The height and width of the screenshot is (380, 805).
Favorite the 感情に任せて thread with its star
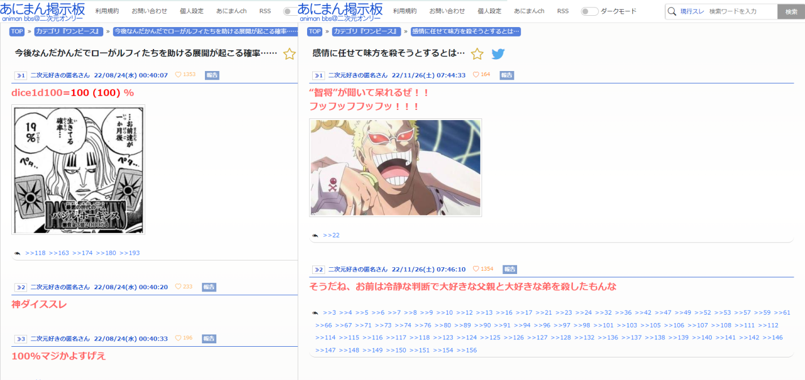coord(477,54)
